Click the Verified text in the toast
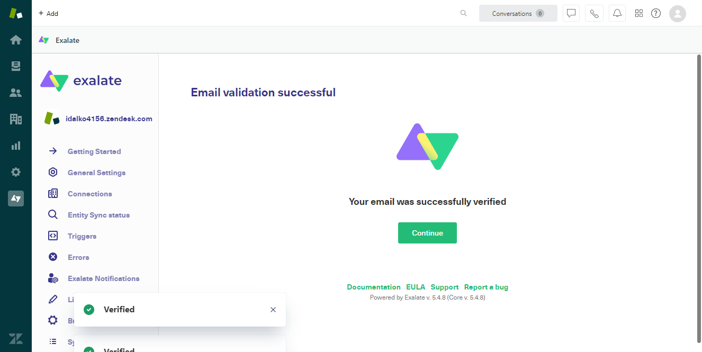 click(119, 310)
